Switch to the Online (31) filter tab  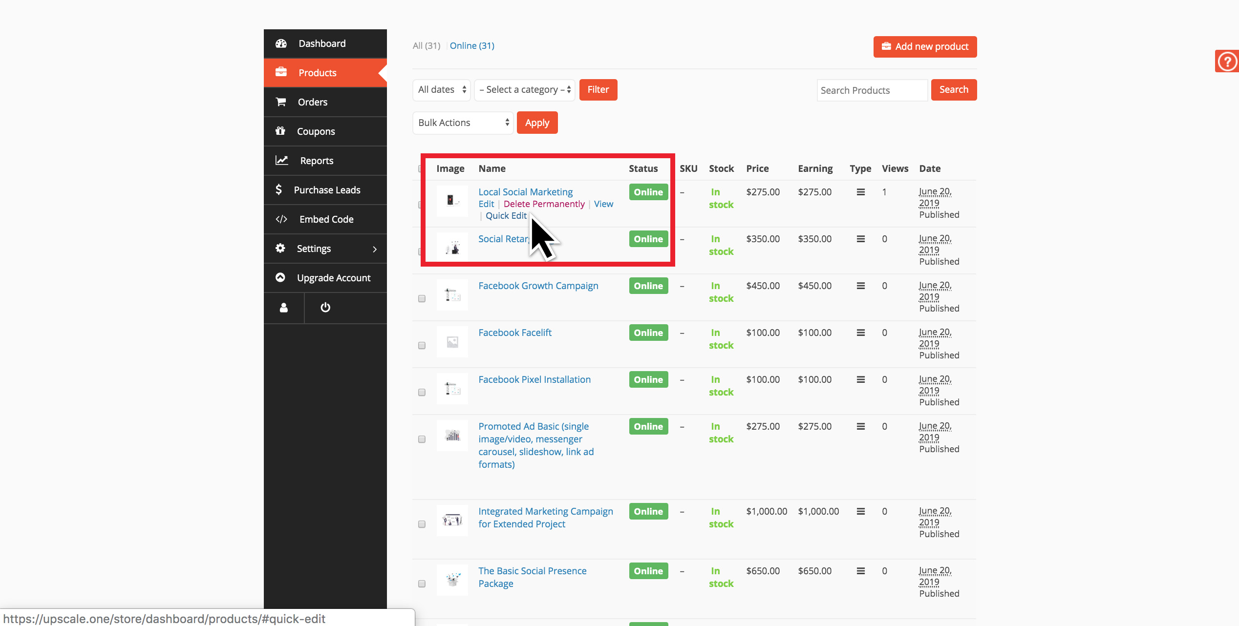[x=472, y=46]
